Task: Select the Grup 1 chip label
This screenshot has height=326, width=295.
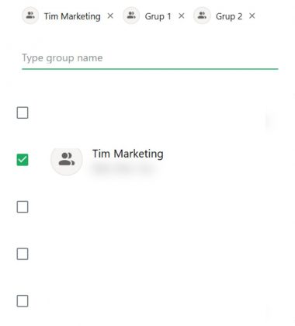Action: 158,16
